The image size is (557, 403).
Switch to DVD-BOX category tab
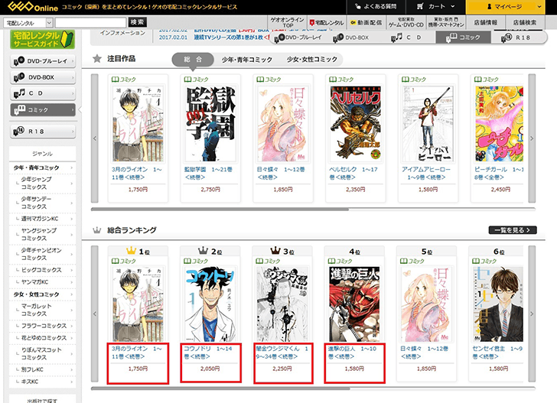(352, 37)
